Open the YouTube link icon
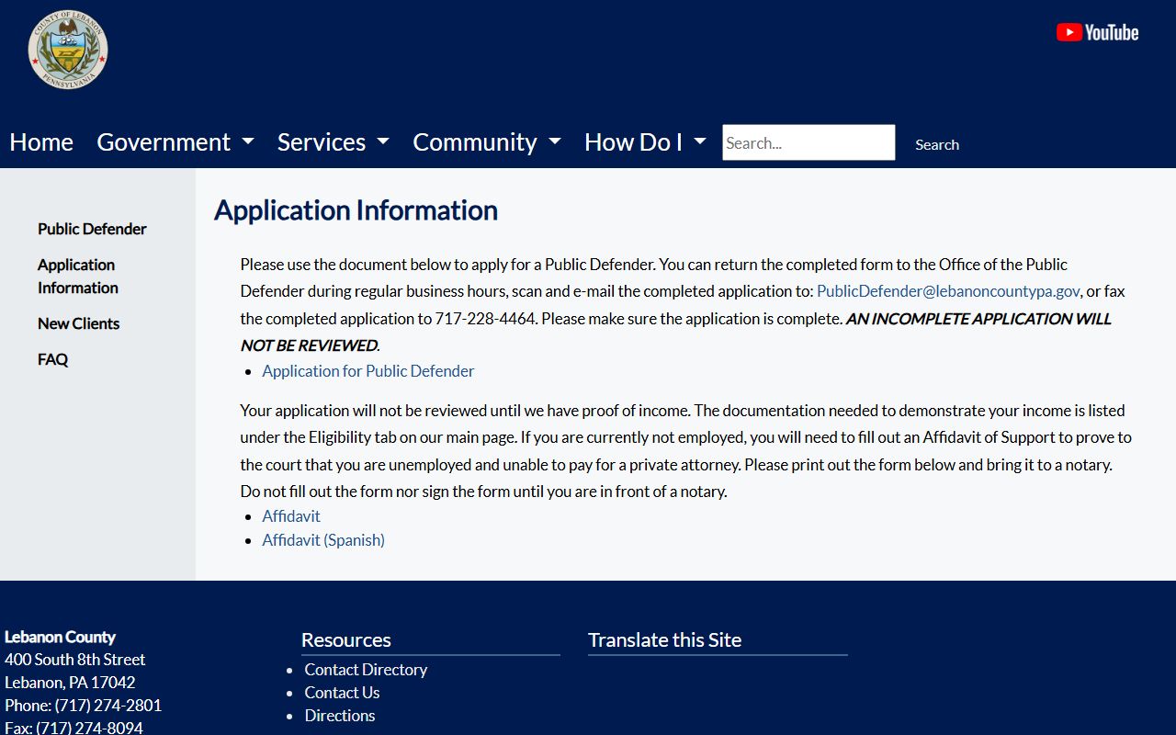Image resolution: width=1176 pixels, height=735 pixels. click(x=1097, y=33)
